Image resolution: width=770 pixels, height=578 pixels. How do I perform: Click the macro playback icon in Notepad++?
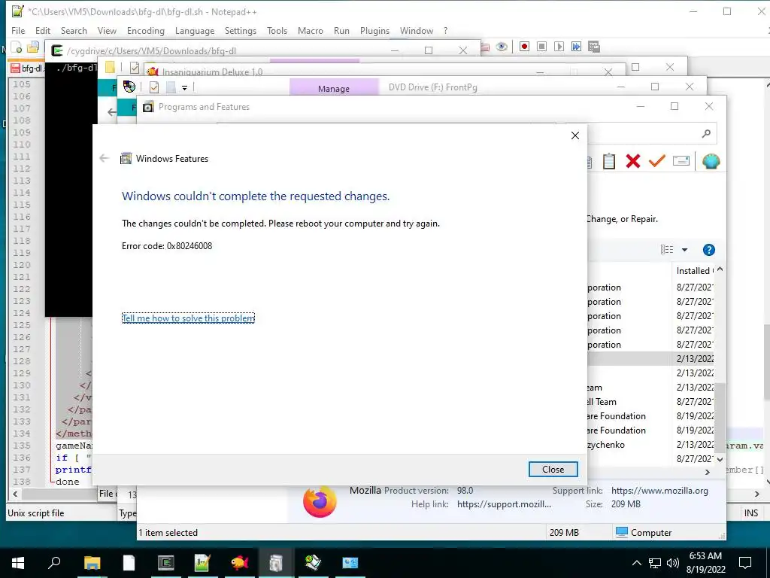(559, 46)
